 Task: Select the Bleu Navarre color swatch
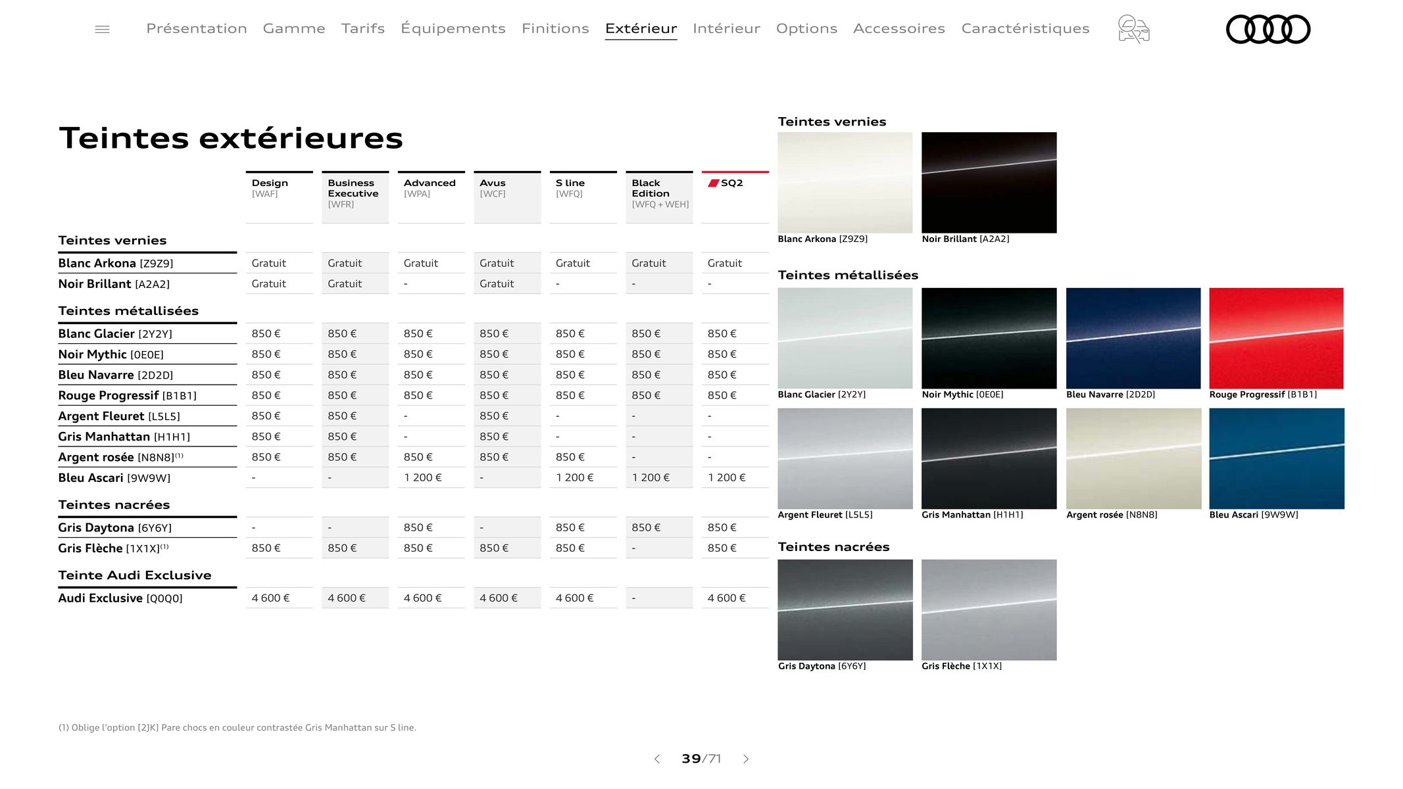point(1133,338)
